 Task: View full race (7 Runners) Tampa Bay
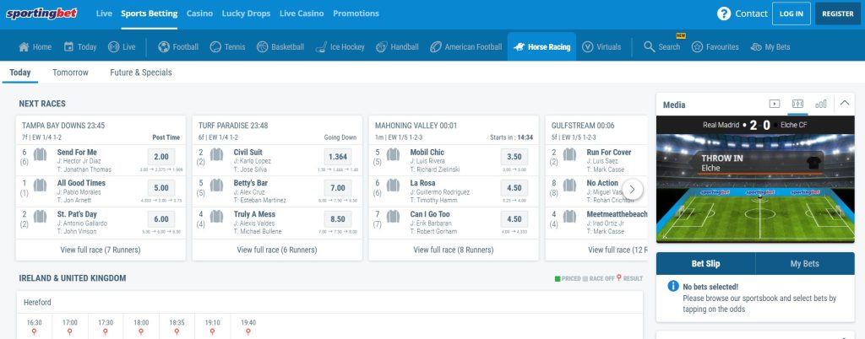click(x=101, y=250)
